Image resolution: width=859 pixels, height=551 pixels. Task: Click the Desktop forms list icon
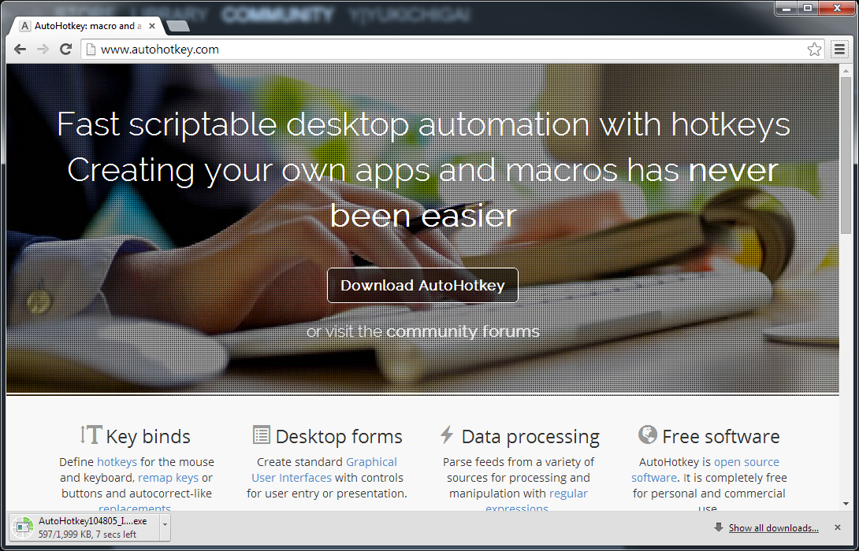pyautogui.click(x=262, y=435)
